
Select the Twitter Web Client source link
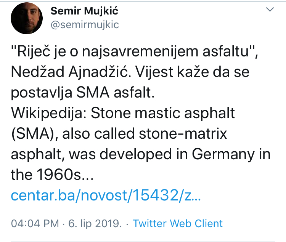click(x=178, y=223)
